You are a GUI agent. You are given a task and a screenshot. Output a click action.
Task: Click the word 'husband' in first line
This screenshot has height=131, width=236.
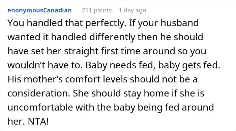tap(180, 23)
